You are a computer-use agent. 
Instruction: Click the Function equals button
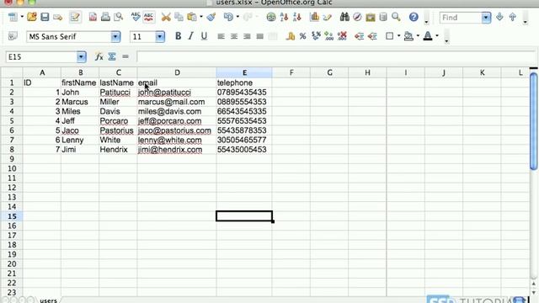pos(125,56)
